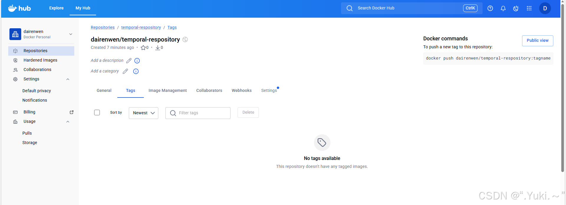Follow the temporal-respository breadcrumb link
This screenshot has height=205, width=566.
[x=141, y=27]
